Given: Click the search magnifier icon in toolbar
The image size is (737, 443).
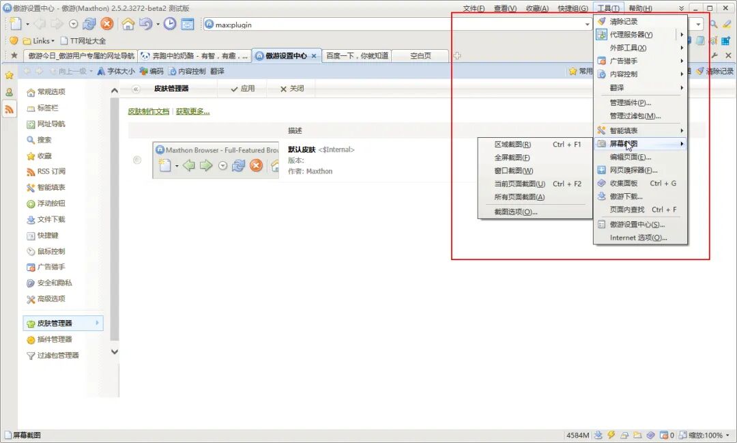Looking at the screenshot, I should (x=714, y=25).
